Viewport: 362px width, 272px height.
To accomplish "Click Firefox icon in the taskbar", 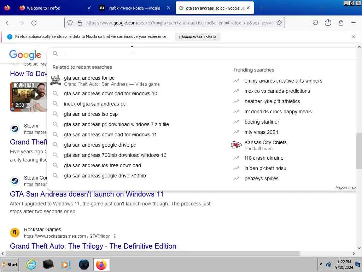I will coord(101,265).
